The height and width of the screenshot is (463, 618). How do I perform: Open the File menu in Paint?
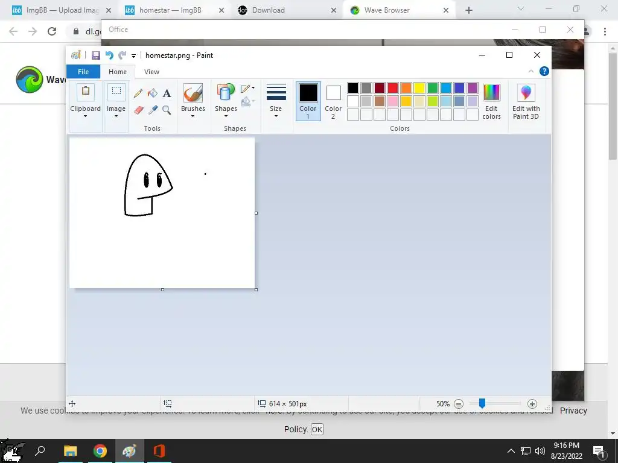click(x=83, y=72)
